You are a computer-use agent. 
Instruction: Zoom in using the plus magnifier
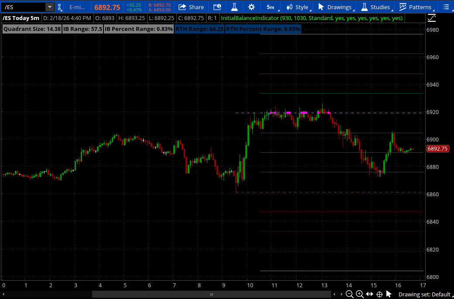pos(360,294)
